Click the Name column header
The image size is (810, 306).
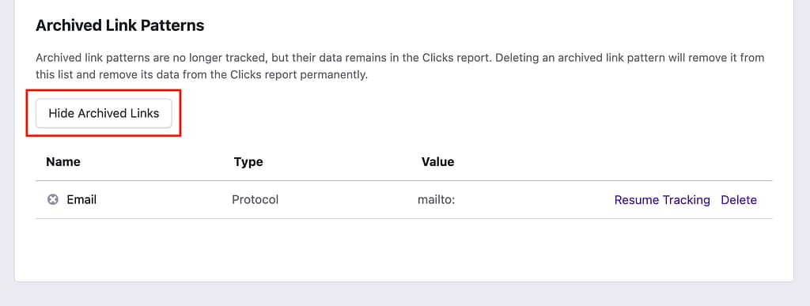tap(63, 162)
